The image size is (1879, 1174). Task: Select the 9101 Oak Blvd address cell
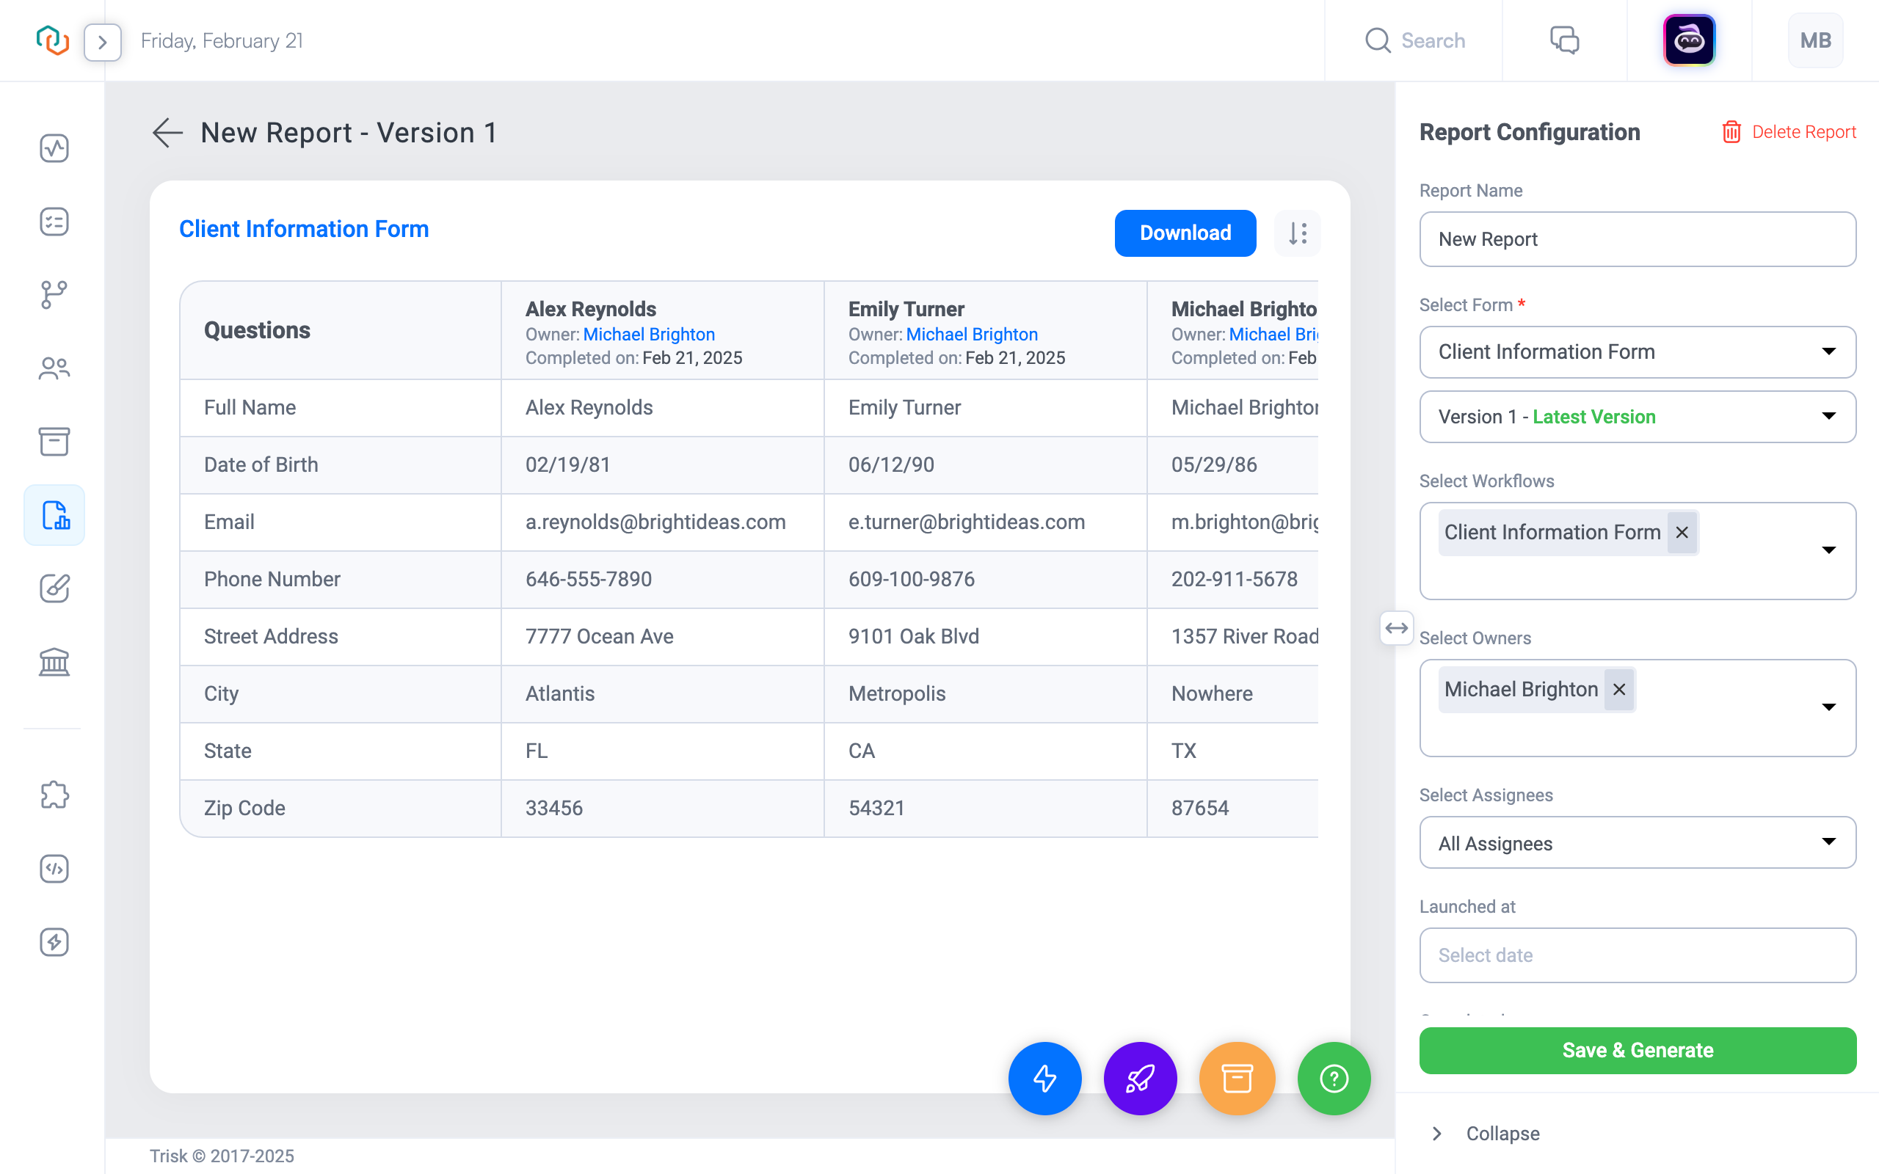click(985, 637)
